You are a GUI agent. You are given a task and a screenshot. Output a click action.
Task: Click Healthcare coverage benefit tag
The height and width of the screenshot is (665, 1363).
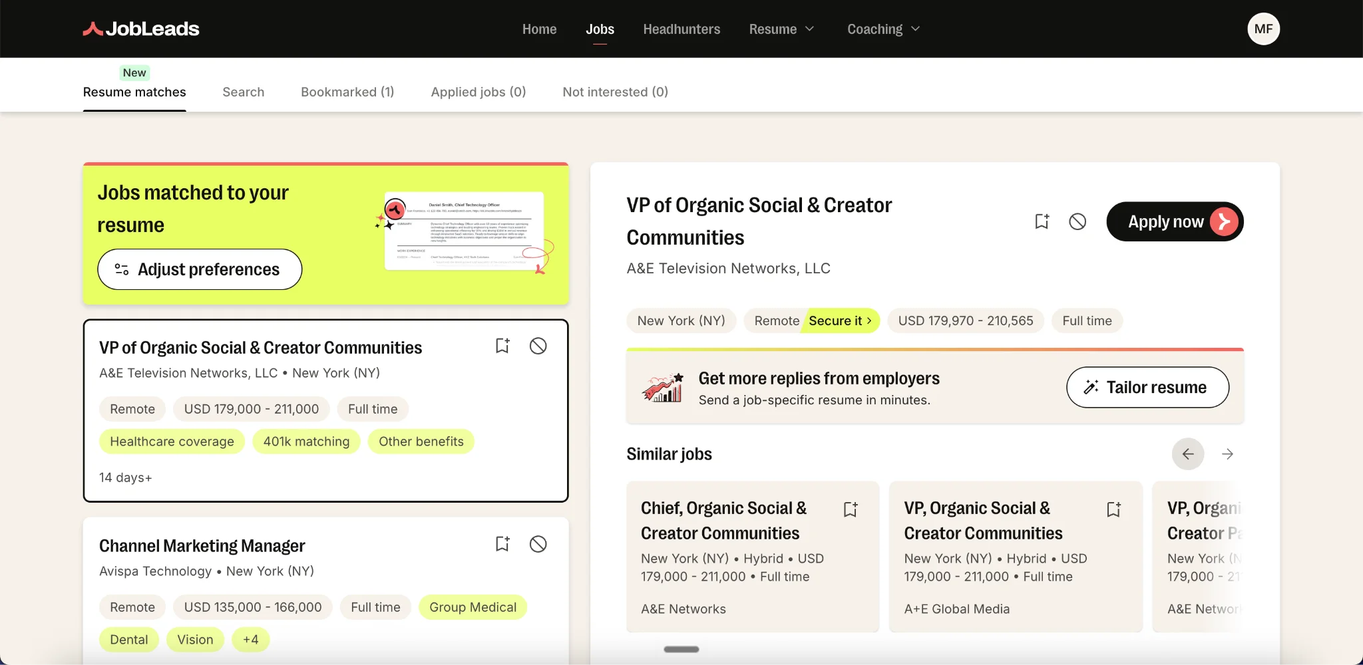point(172,442)
